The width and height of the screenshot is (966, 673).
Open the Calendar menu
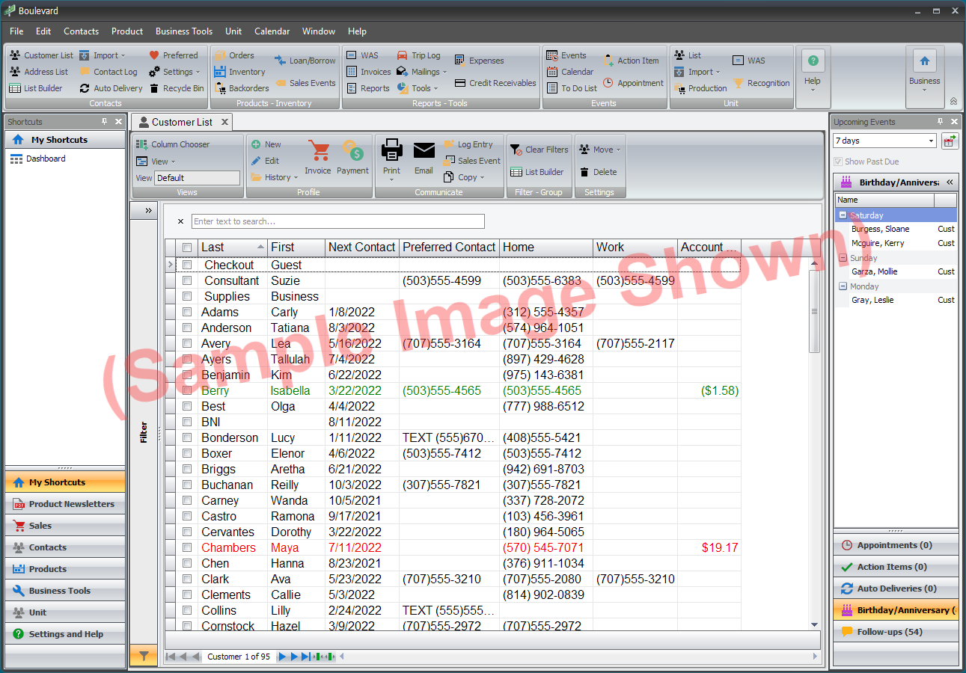(272, 31)
